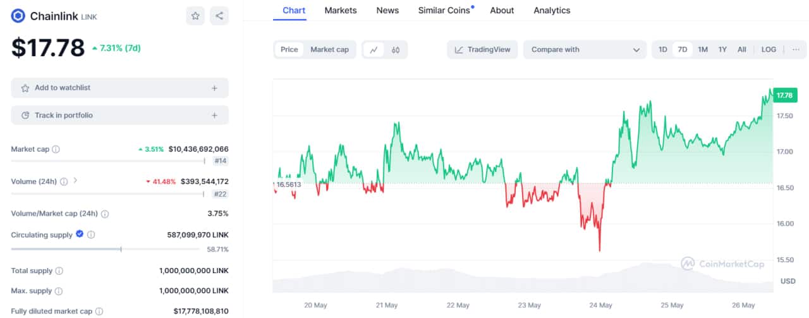809x318 pixels.
Task: Open the share icon button
Action: (219, 16)
